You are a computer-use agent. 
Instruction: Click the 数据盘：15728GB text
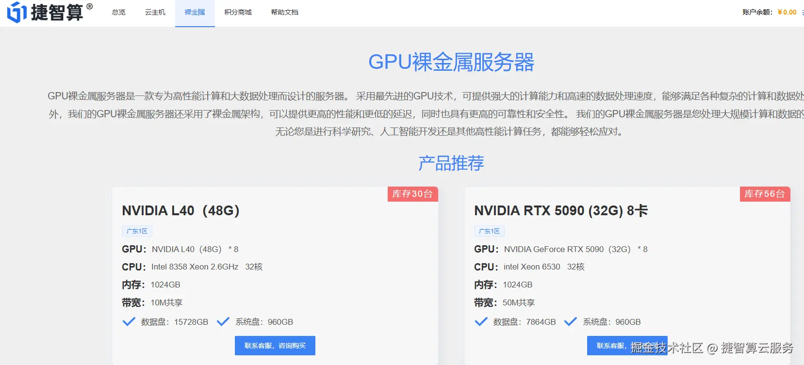175,322
